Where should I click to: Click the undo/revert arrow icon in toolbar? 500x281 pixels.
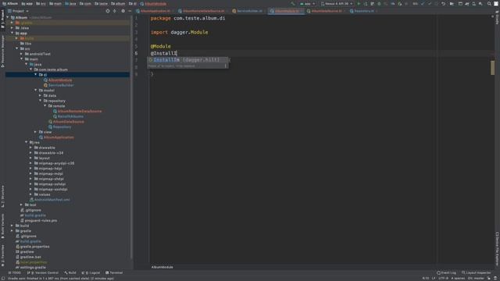(443, 4)
